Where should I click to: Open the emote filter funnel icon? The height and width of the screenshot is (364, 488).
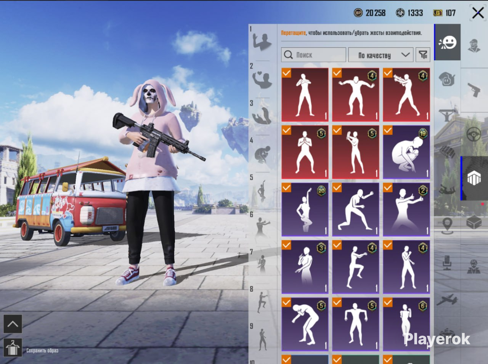(423, 55)
